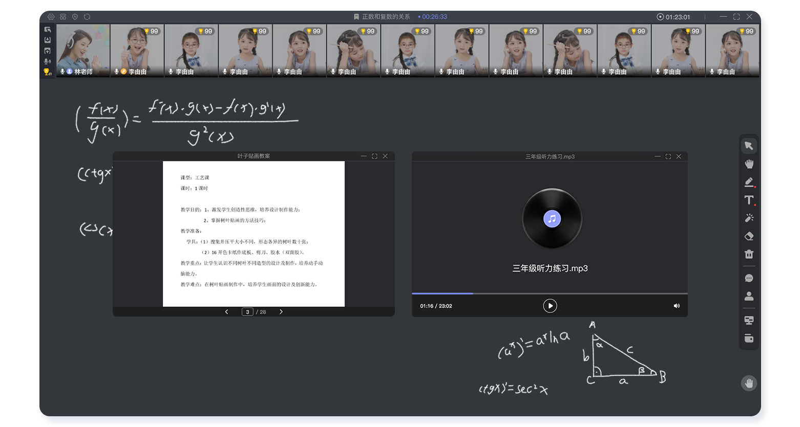Viewport: 800px width, 427px height.
Task: Toggle mute-all microphones in left sidebar
Action: pos(48,61)
